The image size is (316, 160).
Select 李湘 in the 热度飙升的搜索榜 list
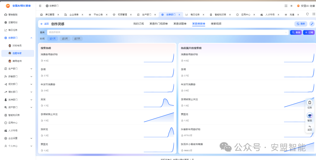point(183,69)
